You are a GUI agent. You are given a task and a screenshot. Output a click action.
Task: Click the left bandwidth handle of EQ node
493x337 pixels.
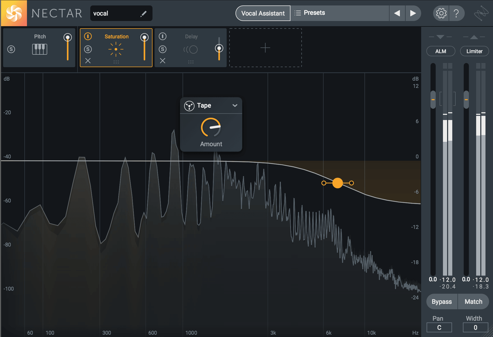(x=324, y=183)
